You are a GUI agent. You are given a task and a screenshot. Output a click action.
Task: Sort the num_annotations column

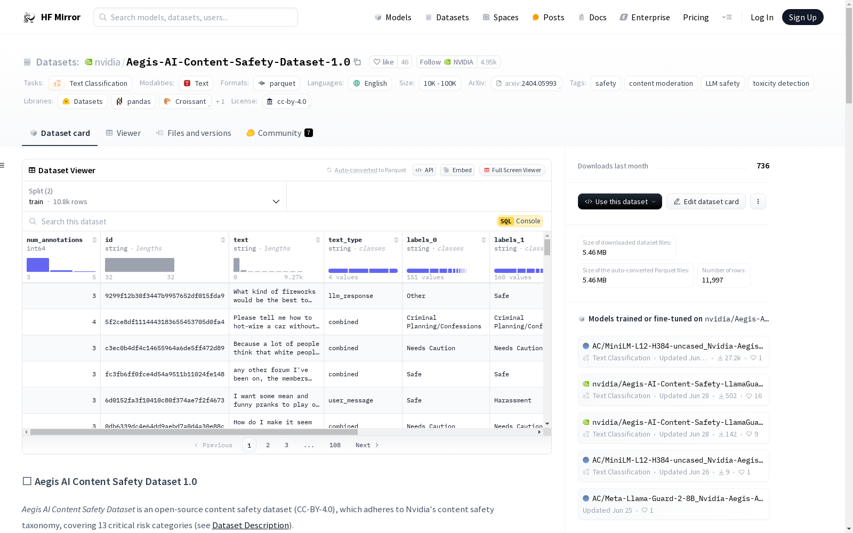coord(94,240)
